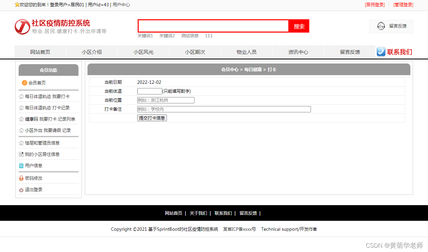
Task: Click the 留言反馈 button at top right
Action: (x=391, y=26)
